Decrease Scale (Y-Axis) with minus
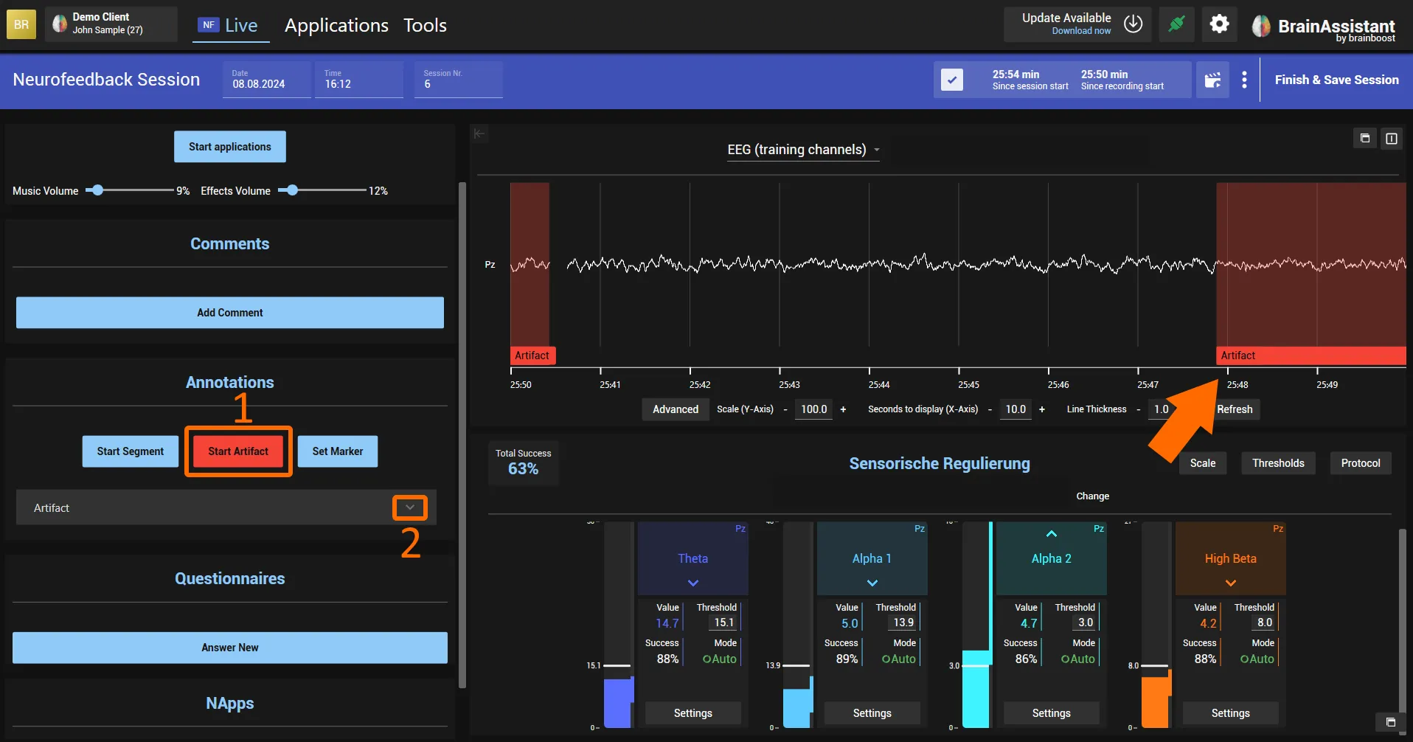The image size is (1413, 742). coord(785,409)
